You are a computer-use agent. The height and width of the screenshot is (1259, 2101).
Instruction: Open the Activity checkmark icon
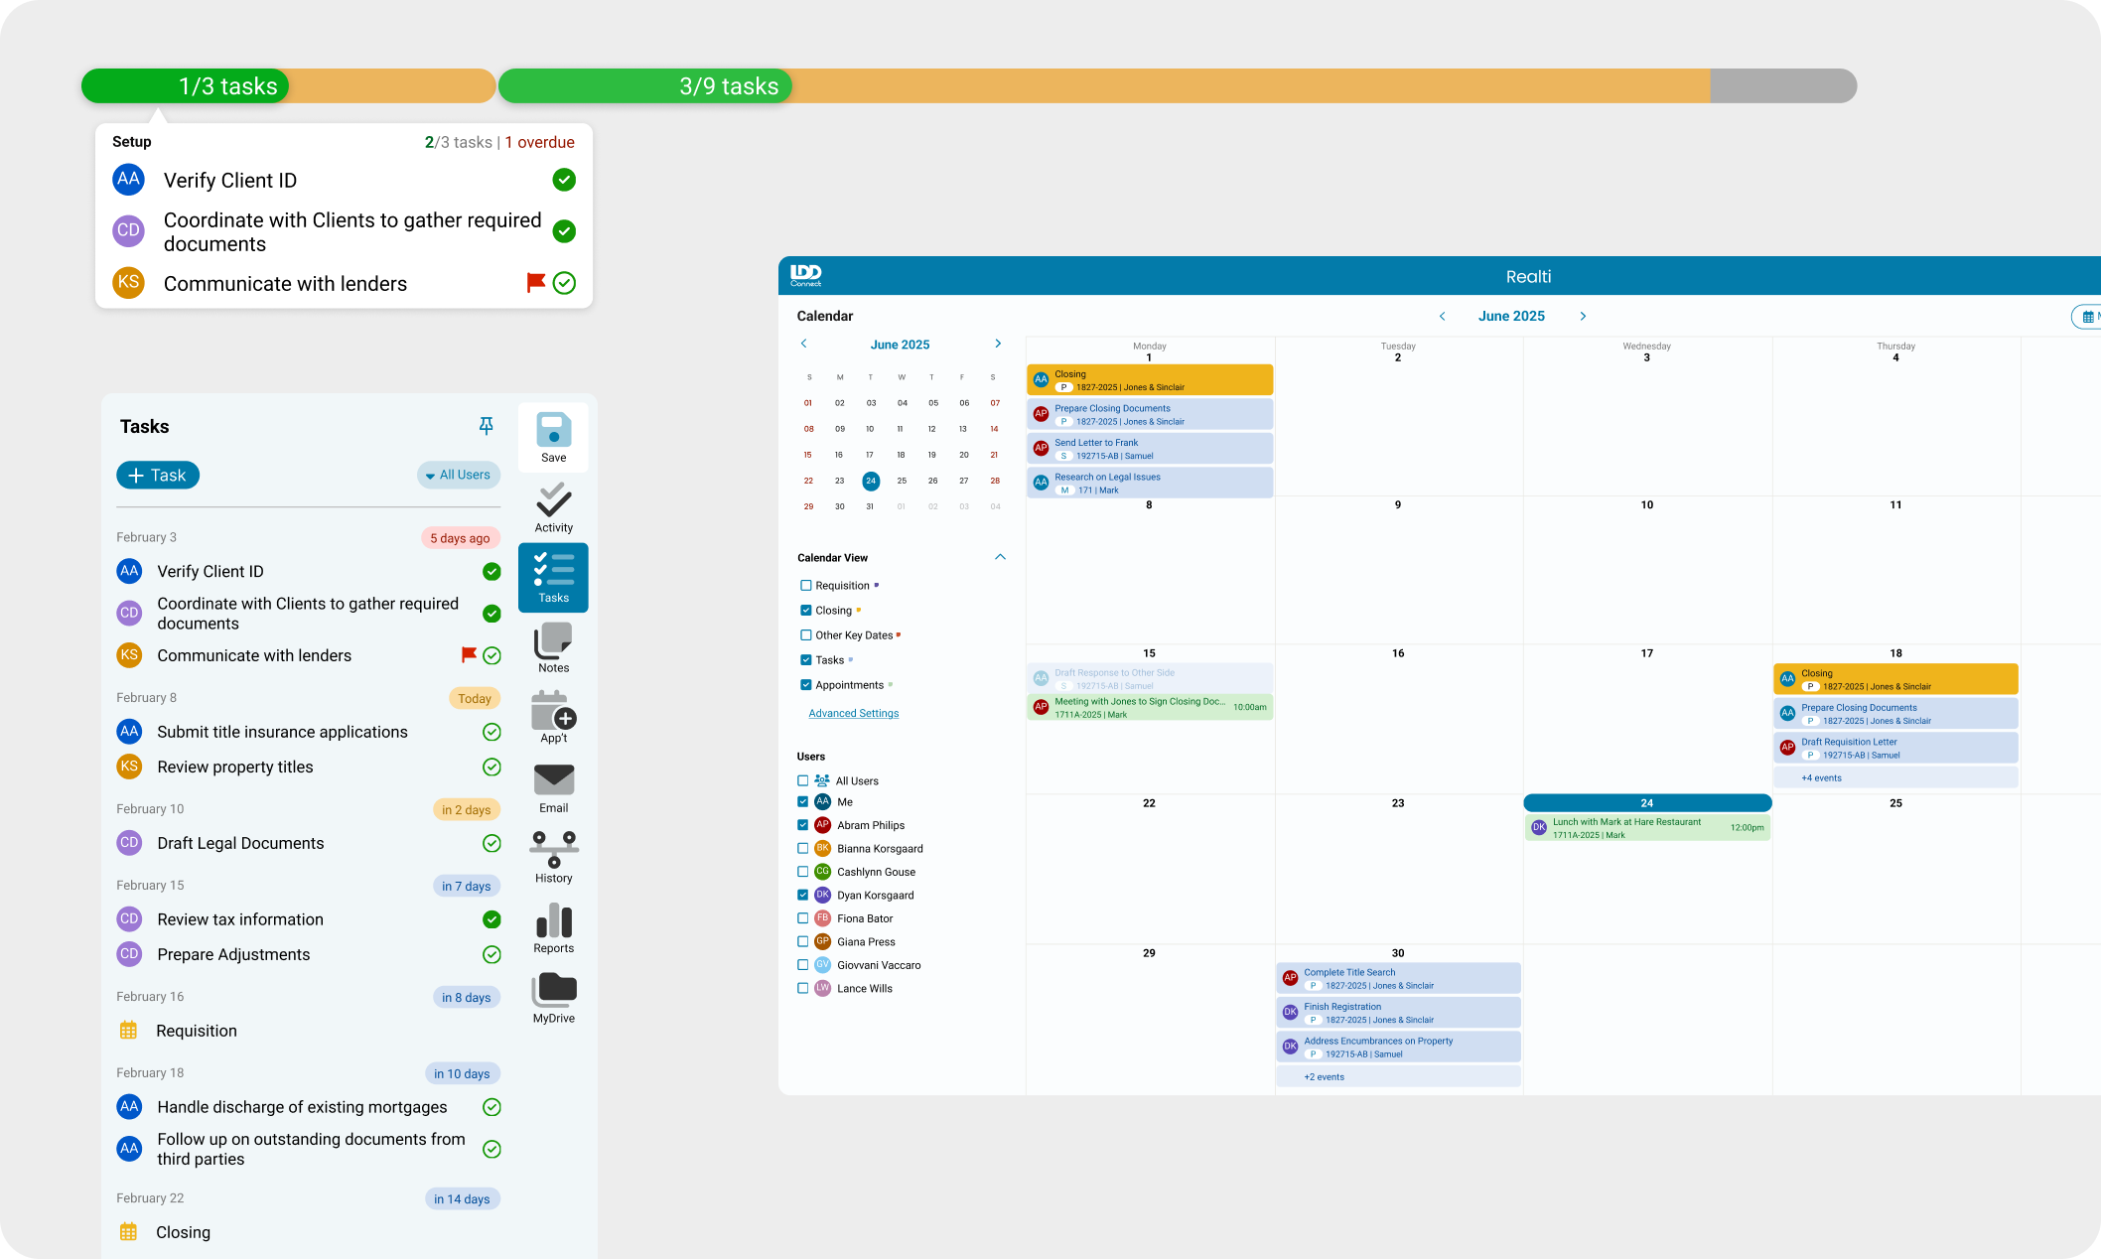pos(553,500)
